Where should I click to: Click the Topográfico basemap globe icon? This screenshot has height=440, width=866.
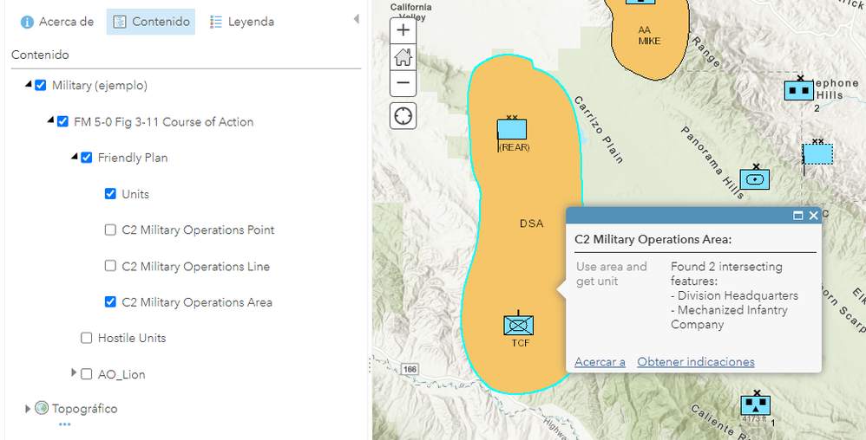(x=42, y=408)
